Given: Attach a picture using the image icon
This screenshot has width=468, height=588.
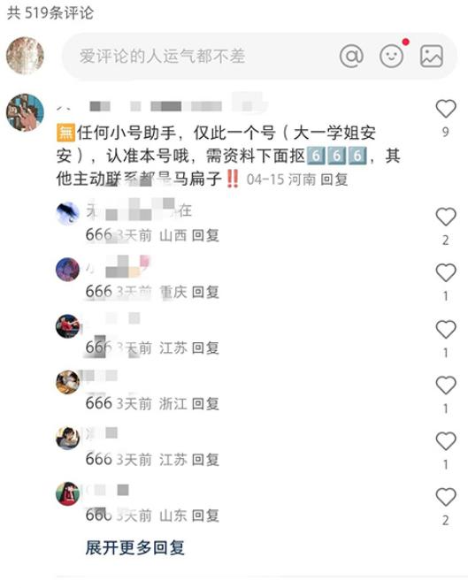Looking at the screenshot, I should tap(432, 57).
